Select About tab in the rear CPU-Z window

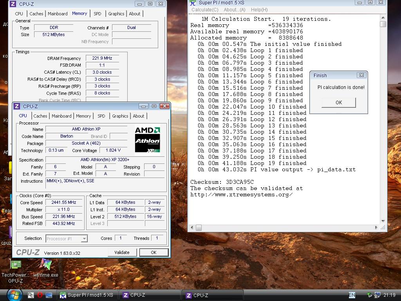point(135,14)
